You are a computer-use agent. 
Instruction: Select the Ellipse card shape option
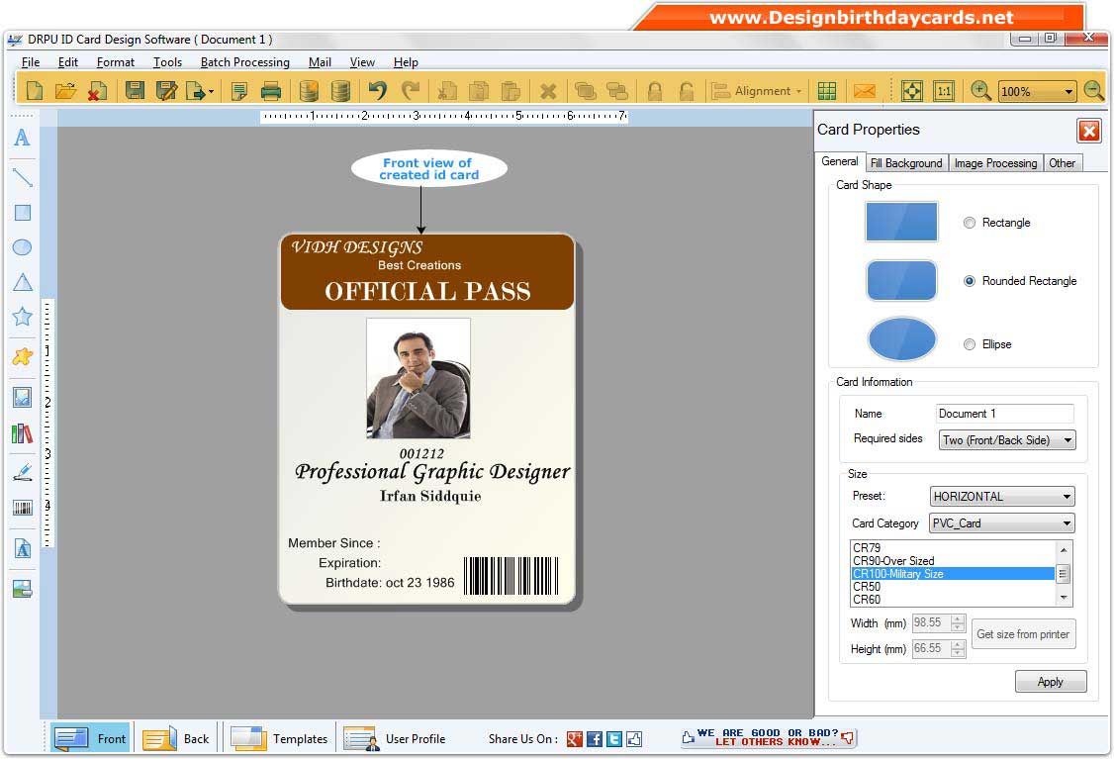coord(970,344)
